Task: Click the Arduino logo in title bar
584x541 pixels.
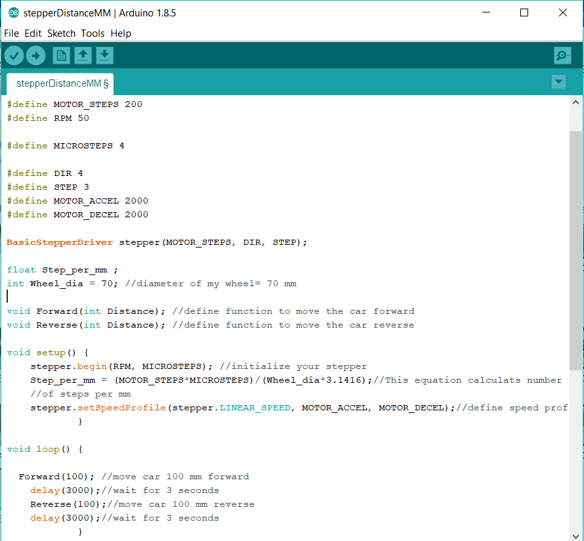Action: 13,12
